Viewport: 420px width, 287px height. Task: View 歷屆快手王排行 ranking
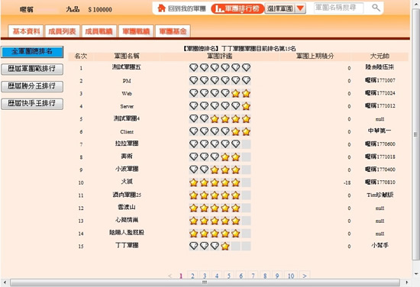(32, 104)
